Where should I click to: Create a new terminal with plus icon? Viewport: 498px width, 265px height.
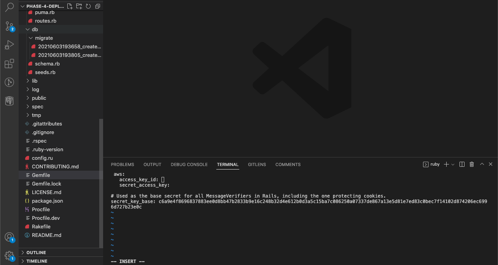click(447, 164)
